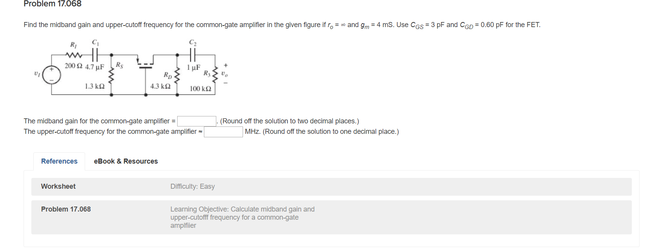Select the Difficulty: Easy label

[x=192, y=186]
